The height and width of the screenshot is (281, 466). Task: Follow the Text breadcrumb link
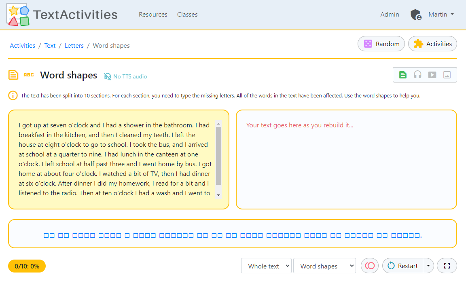click(50, 45)
